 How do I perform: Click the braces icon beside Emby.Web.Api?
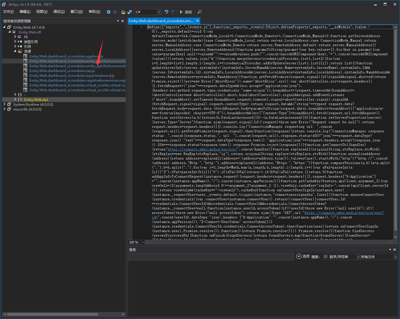(x=20, y=99)
